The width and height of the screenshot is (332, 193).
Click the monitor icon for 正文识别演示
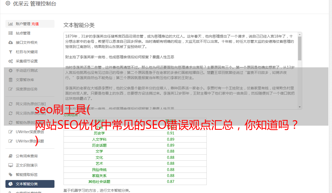(11, 165)
